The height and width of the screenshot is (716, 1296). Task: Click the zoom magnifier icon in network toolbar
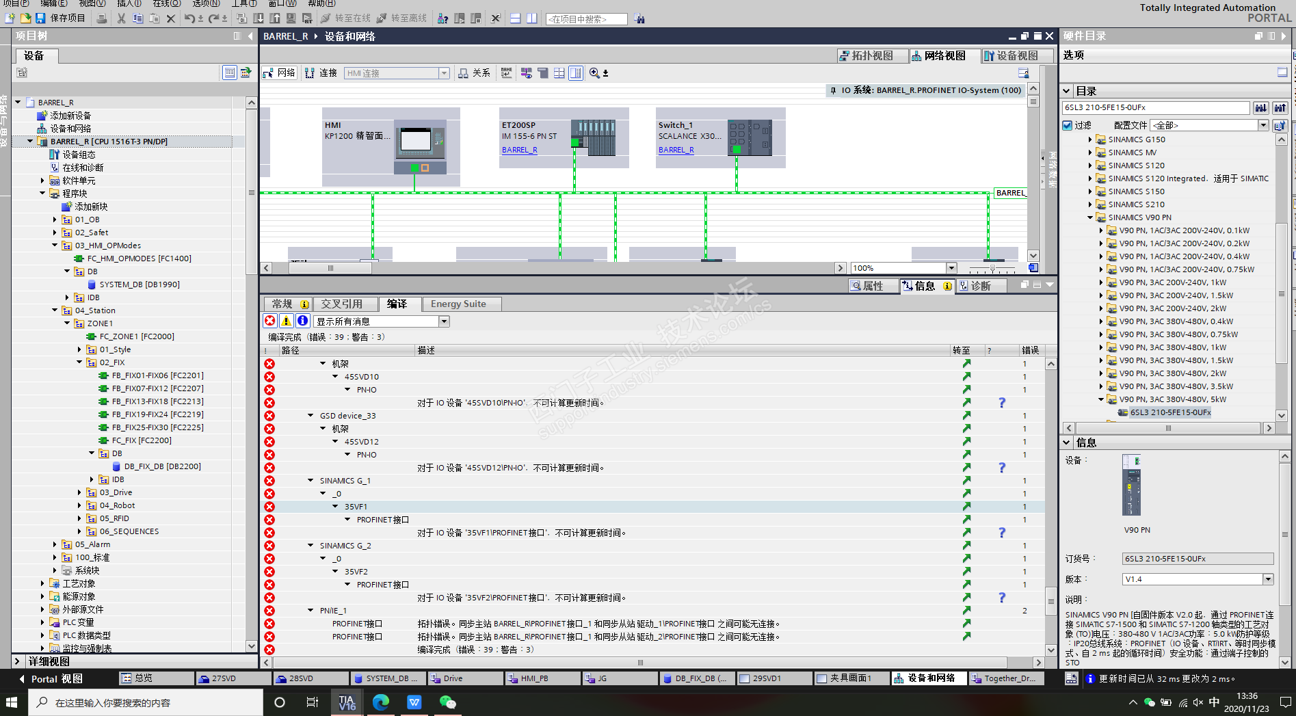[x=594, y=73]
